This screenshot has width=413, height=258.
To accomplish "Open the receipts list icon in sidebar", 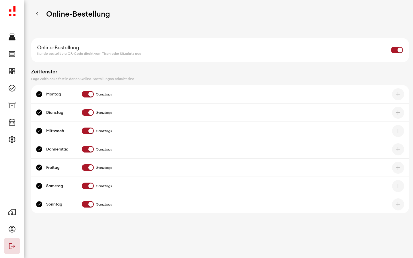I will tap(12, 54).
